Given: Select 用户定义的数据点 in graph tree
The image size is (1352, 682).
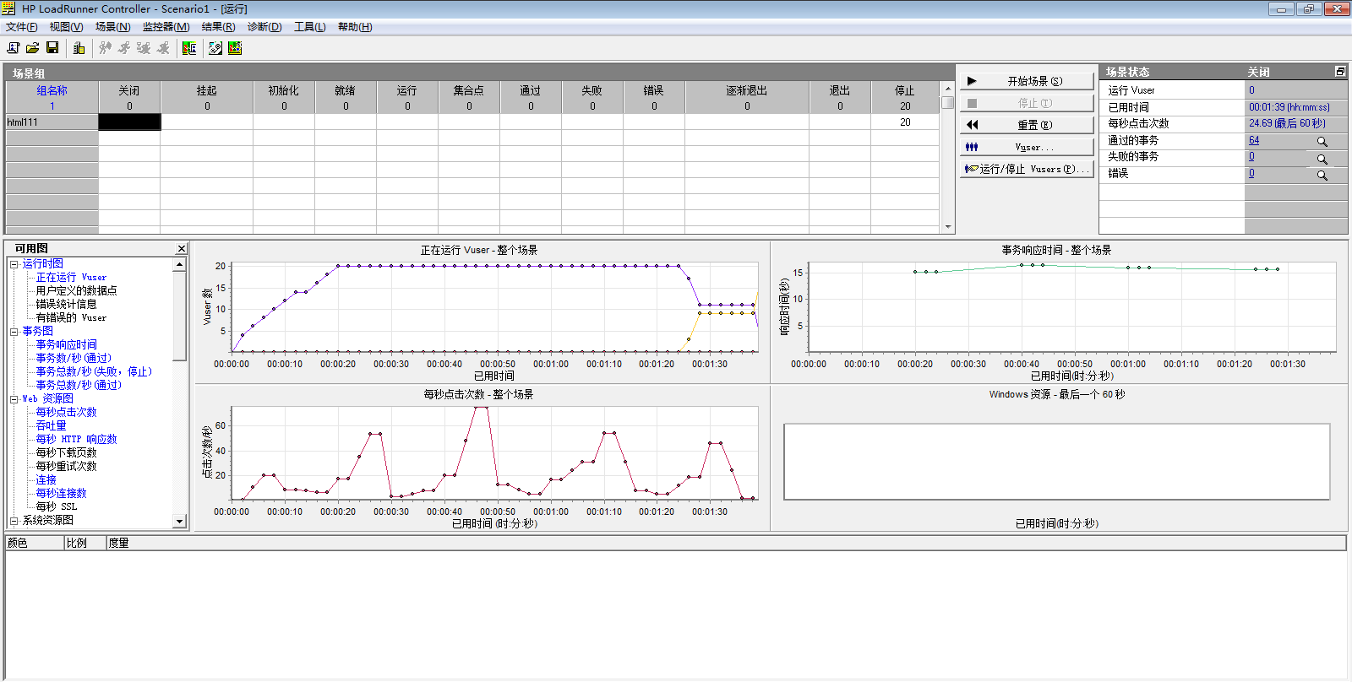Looking at the screenshot, I should [76, 290].
